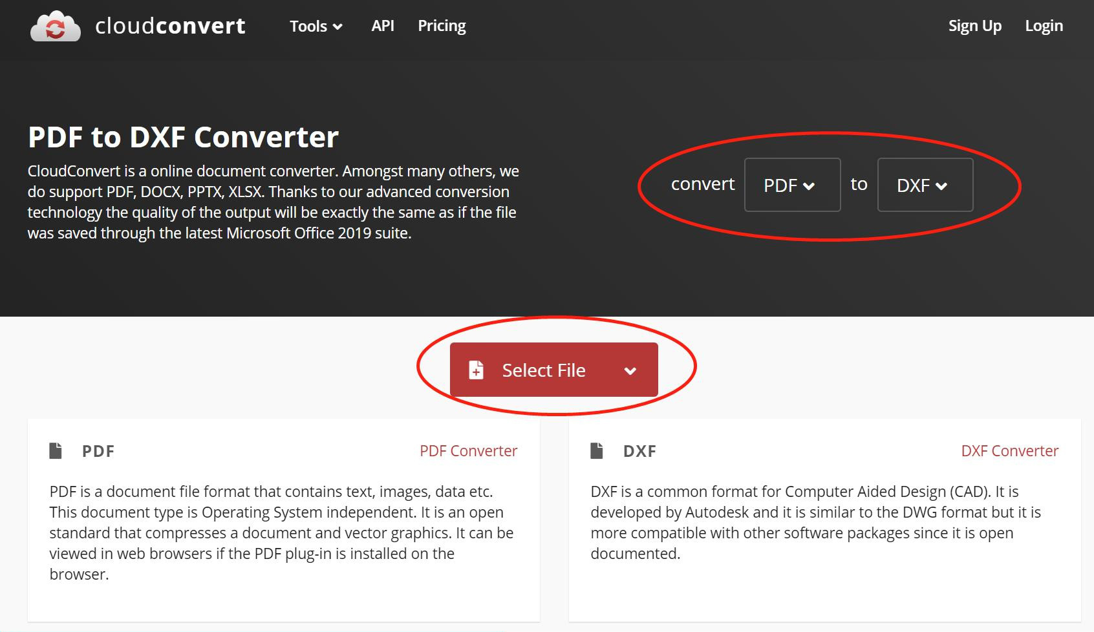Click the document icon beside the DXF heading
Viewport: 1094px width, 632px height.
[x=597, y=450]
